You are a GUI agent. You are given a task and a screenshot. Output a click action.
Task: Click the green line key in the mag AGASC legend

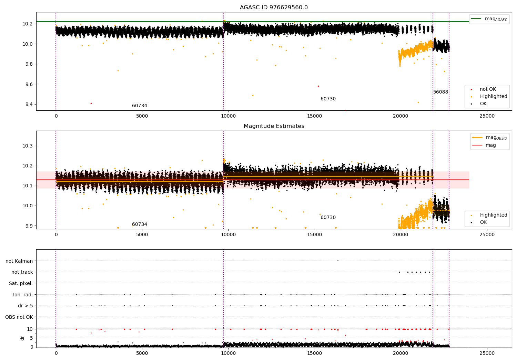click(476, 19)
